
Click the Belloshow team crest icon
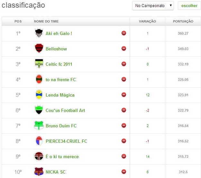click(x=39, y=48)
